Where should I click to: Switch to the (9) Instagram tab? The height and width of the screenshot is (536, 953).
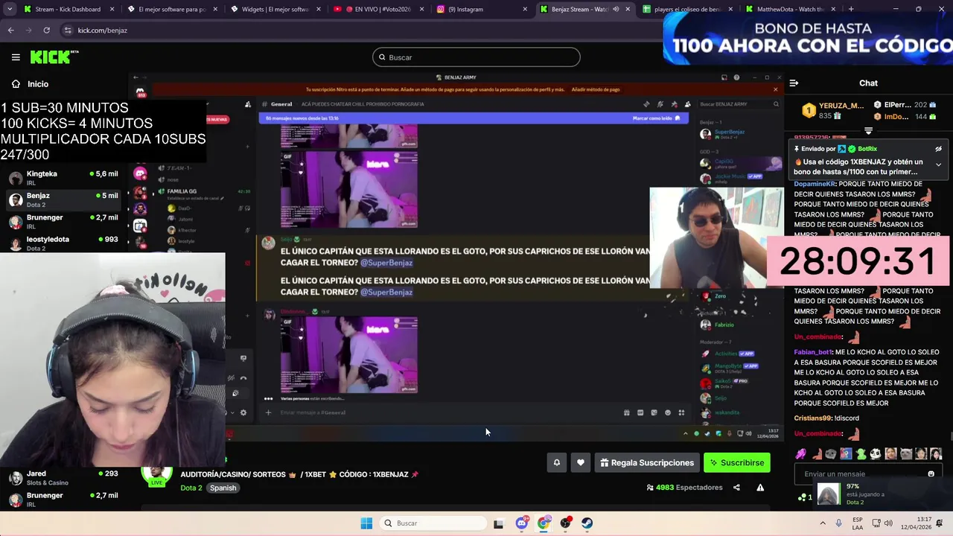pyautogui.click(x=481, y=9)
